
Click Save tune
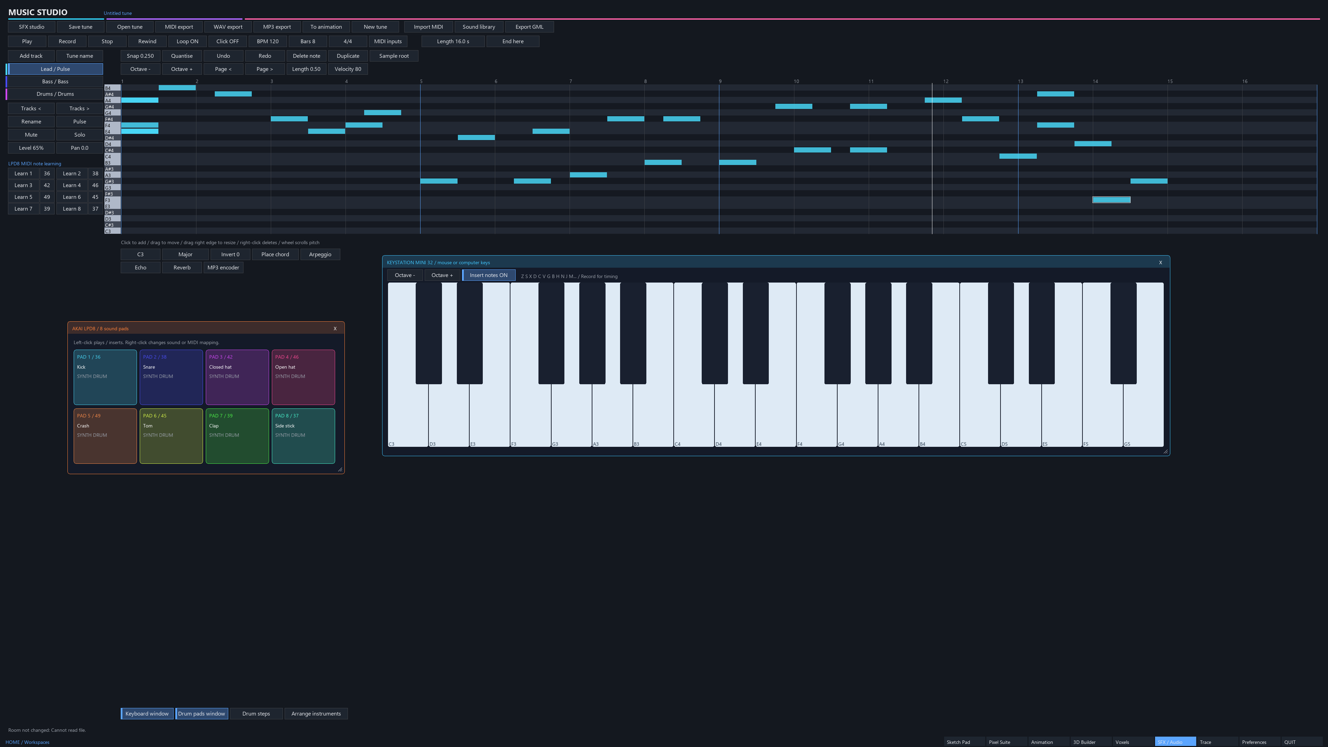coord(81,27)
